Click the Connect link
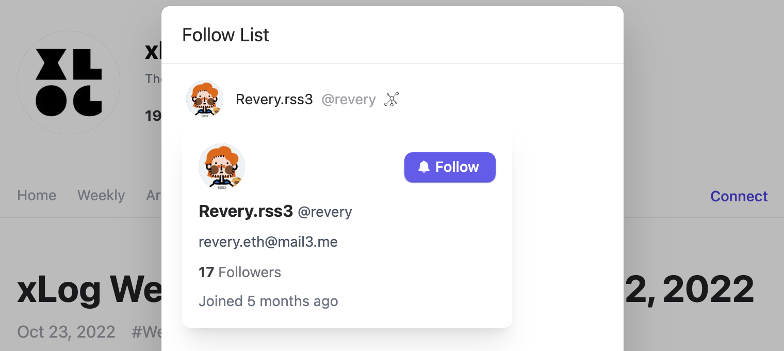This screenshot has width=784, height=351. pos(739,196)
